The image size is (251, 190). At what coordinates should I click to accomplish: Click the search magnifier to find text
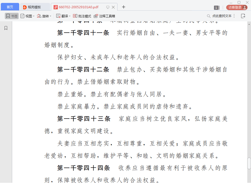point(208,16)
